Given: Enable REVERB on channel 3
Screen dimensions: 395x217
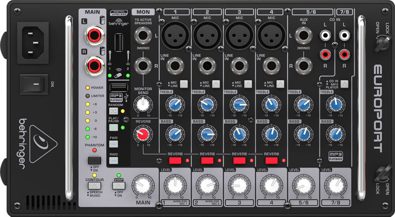Looking at the screenshot, I should click(239, 161).
